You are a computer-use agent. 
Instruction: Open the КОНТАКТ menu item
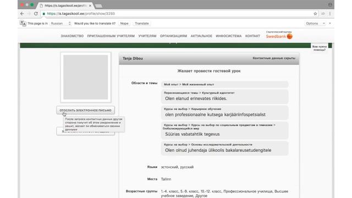[x=252, y=36]
